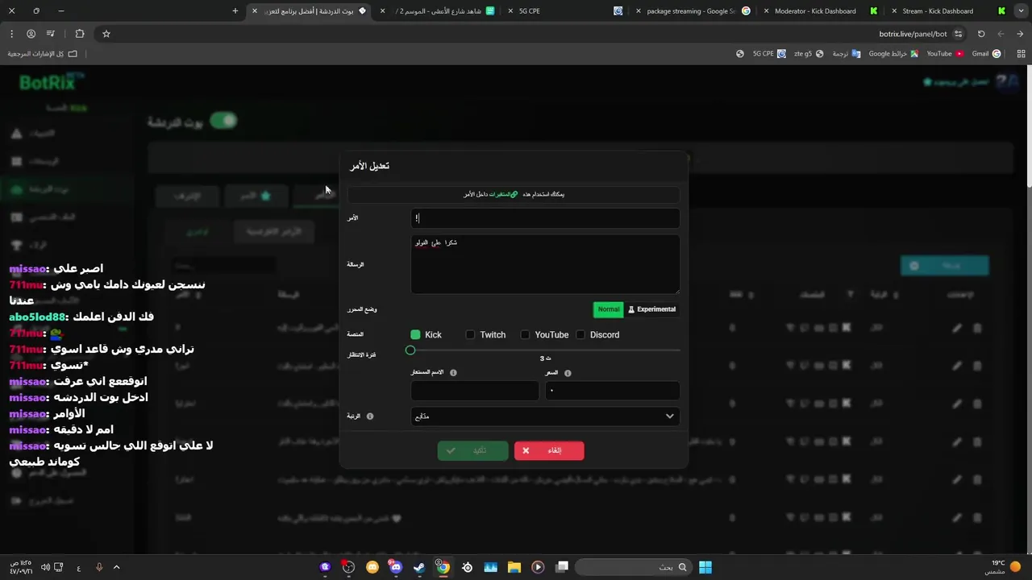The image size is (1032, 580).
Task: Click the browser reload icon
Action: pos(981,34)
